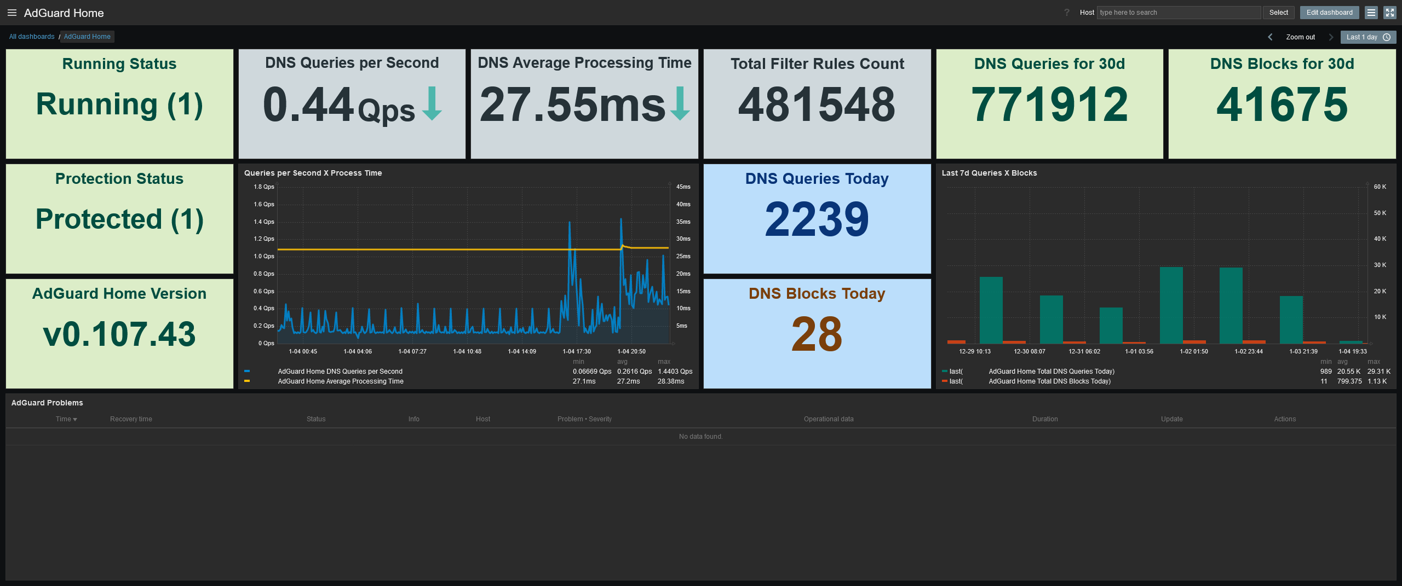
Task: Open the Last 1 day time selector
Action: pyautogui.click(x=1368, y=37)
